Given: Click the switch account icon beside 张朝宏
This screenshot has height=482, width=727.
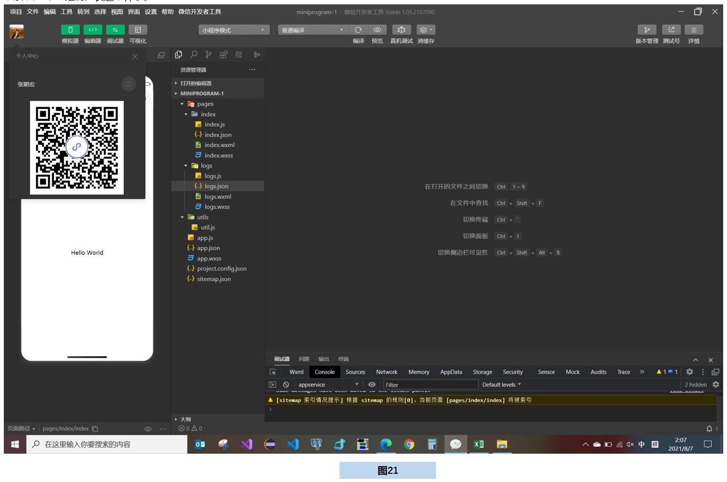Looking at the screenshot, I should point(128,84).
